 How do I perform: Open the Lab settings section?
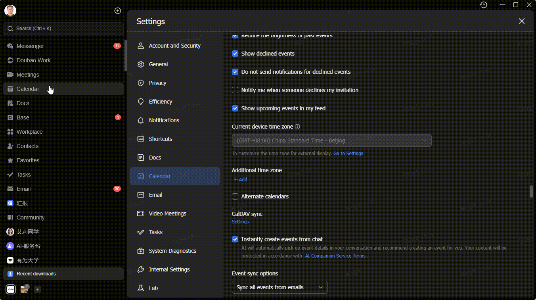(175, 288)
